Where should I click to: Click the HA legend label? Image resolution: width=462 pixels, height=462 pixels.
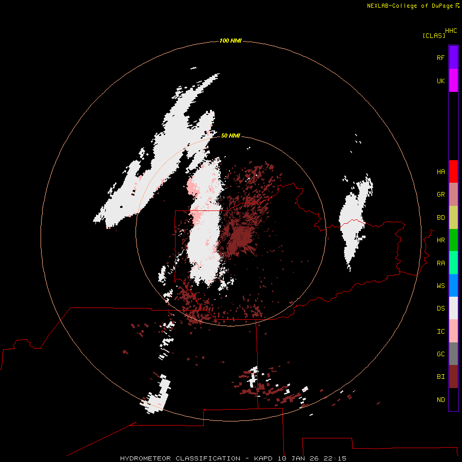click(440, 171)
